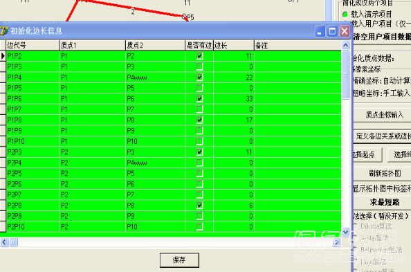Viewport: 411px width, 272px height.
Task: Click the 备注 cell in row P1P2
Action: coord(298,56)
